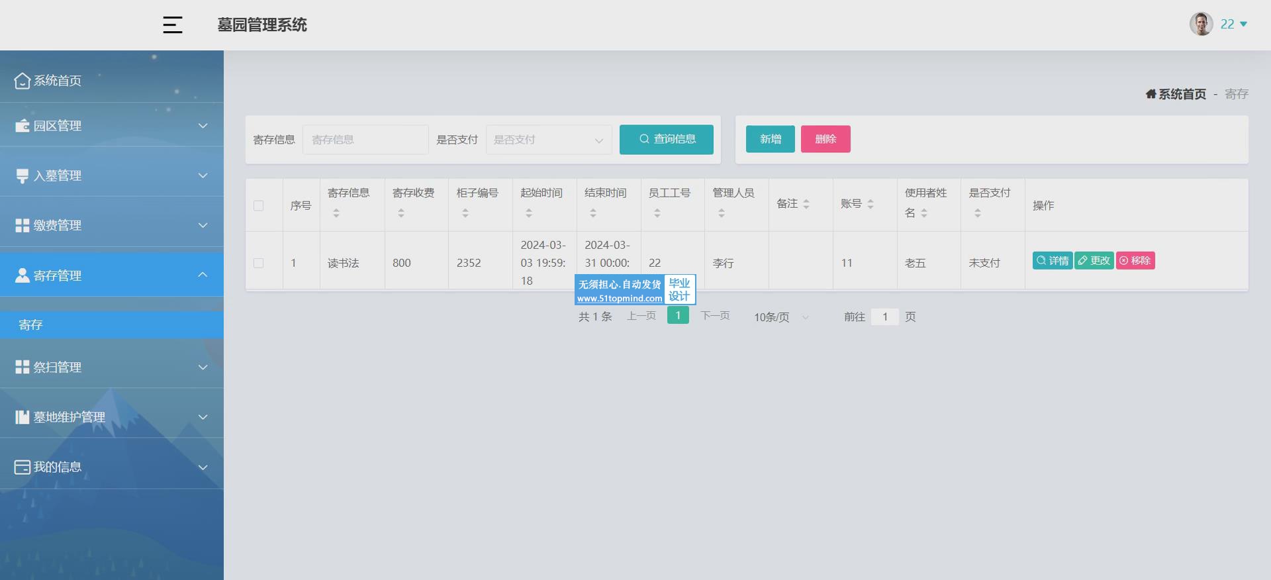
Task: Click the hamburger menu icon in header
Action: coord(172,25)
